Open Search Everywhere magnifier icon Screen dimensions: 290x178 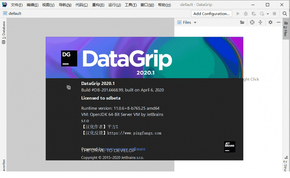[x=285, y=13]
